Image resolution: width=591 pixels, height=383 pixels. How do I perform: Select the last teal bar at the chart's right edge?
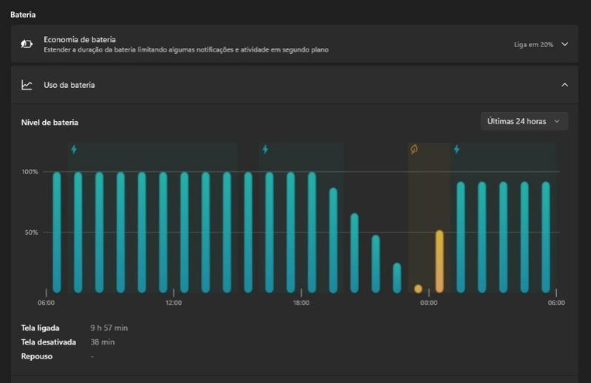(x=546, y=236)
